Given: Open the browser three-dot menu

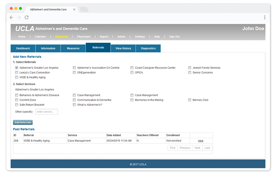Looking at the screenshot, I should click(x=265, y=17).
